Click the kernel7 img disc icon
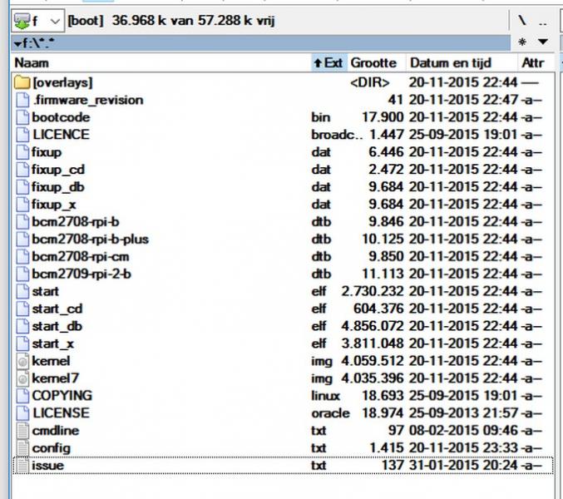563x499 pixels. click(x=22, y=378)
